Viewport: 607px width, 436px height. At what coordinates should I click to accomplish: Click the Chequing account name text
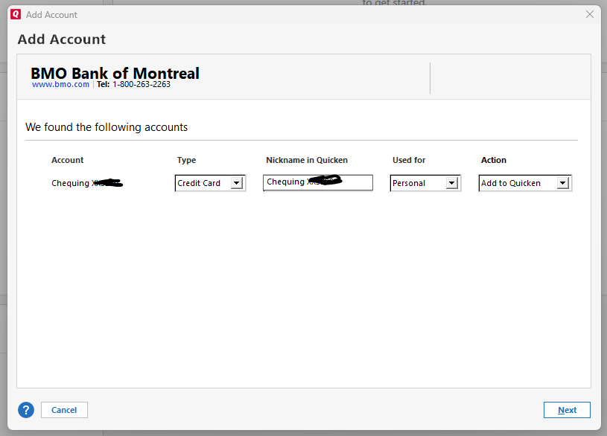87,183
